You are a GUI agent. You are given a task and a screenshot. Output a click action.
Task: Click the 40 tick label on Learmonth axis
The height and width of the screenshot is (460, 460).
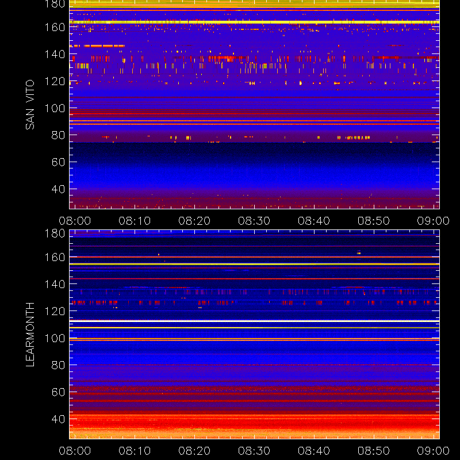click(x=58, y=419)
